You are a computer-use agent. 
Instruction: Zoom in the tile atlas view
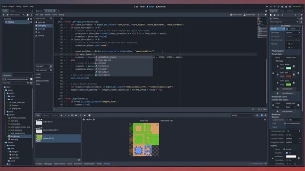coord(94,120)
